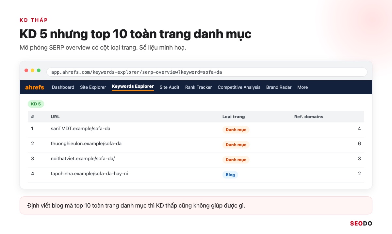The height and width of the screenshot is (234, 392).
Task: Click the Ref. domains column header
Action: point(309,117)
